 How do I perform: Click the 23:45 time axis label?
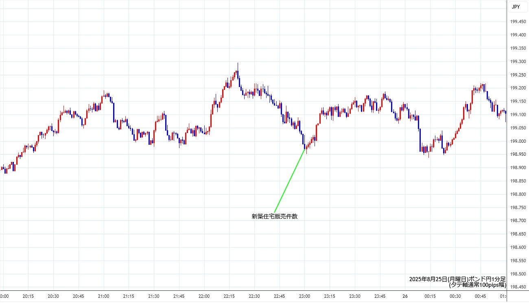[380, 296]
